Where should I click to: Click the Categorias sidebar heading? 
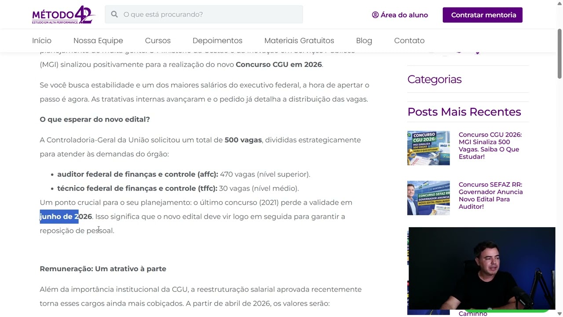(435, 79)
